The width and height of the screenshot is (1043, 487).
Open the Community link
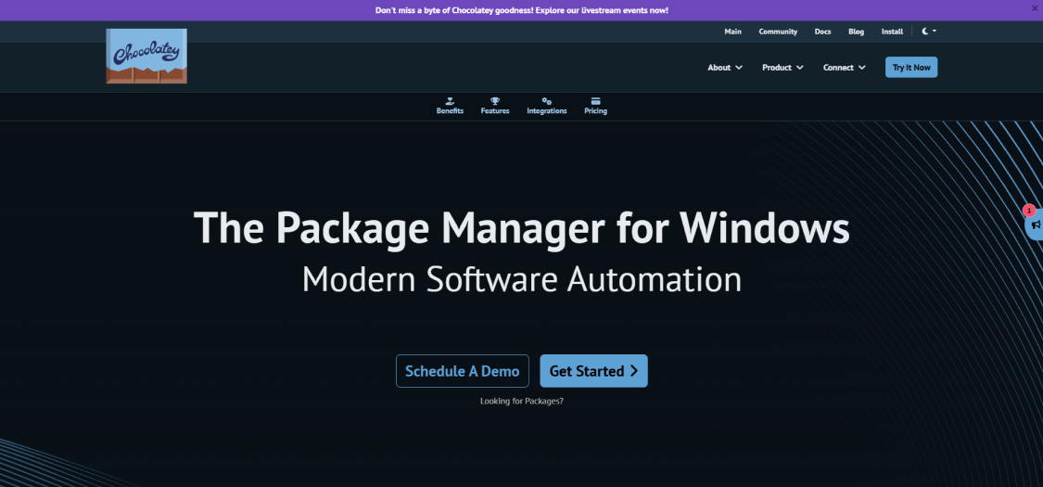coord(778,32)
